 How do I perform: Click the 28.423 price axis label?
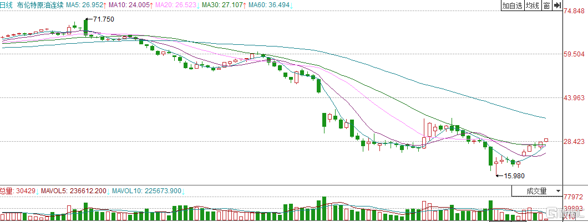tap(574, 141)
